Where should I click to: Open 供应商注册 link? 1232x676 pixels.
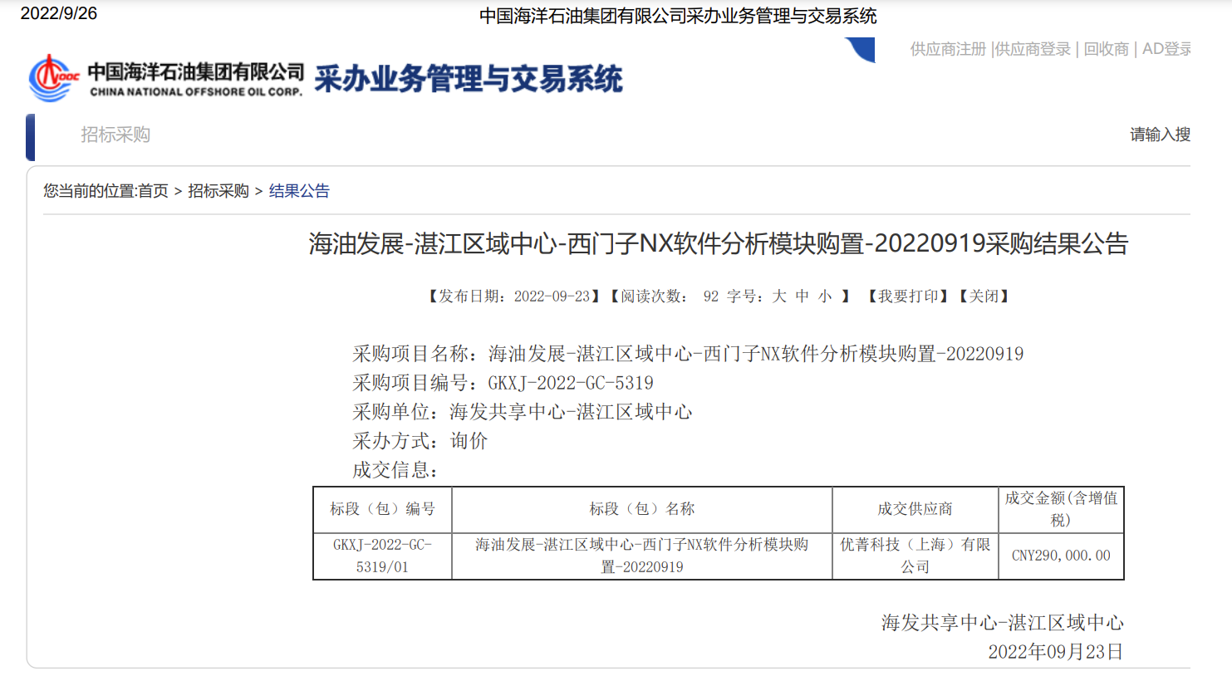point(948,49)
